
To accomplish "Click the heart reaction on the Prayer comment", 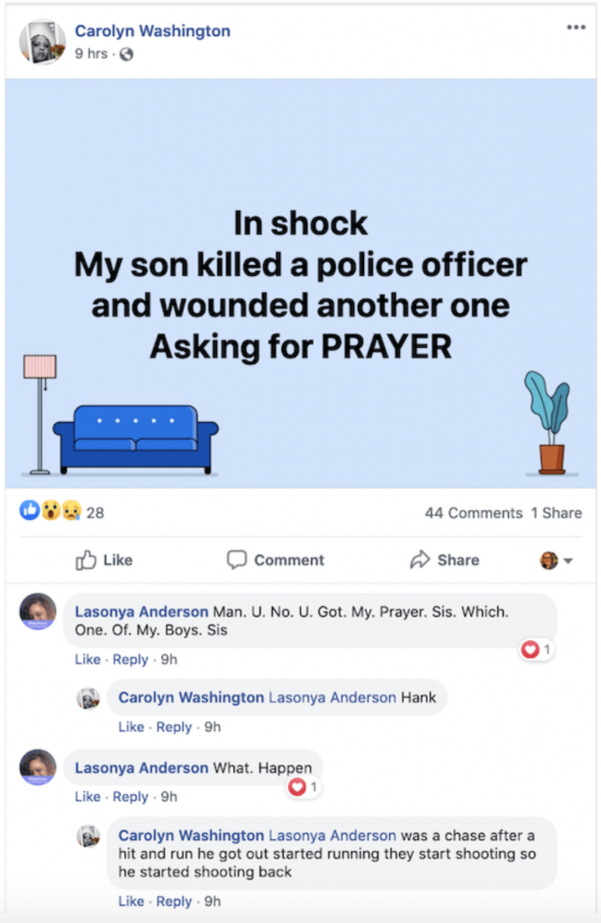I will (x=531, y=649).
